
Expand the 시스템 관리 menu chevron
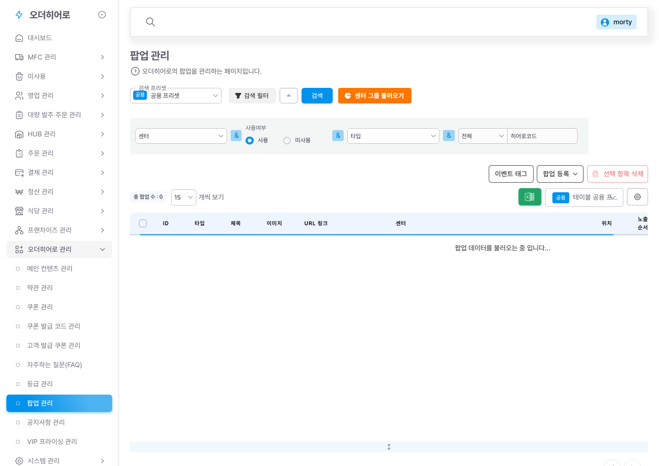[103, 461]
